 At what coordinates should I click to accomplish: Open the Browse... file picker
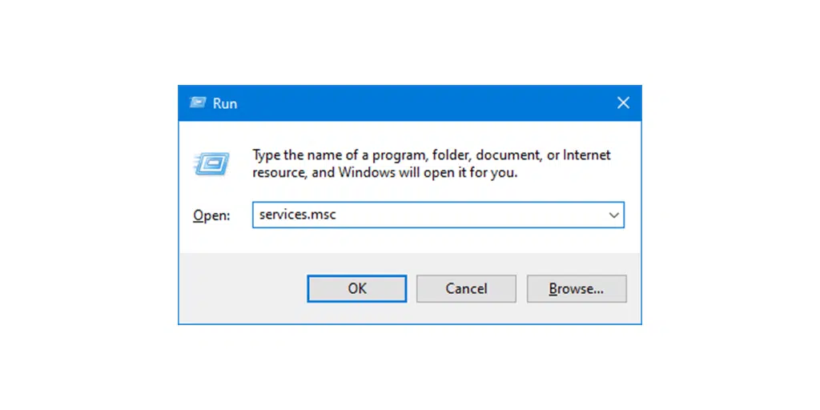coord(577,288)
